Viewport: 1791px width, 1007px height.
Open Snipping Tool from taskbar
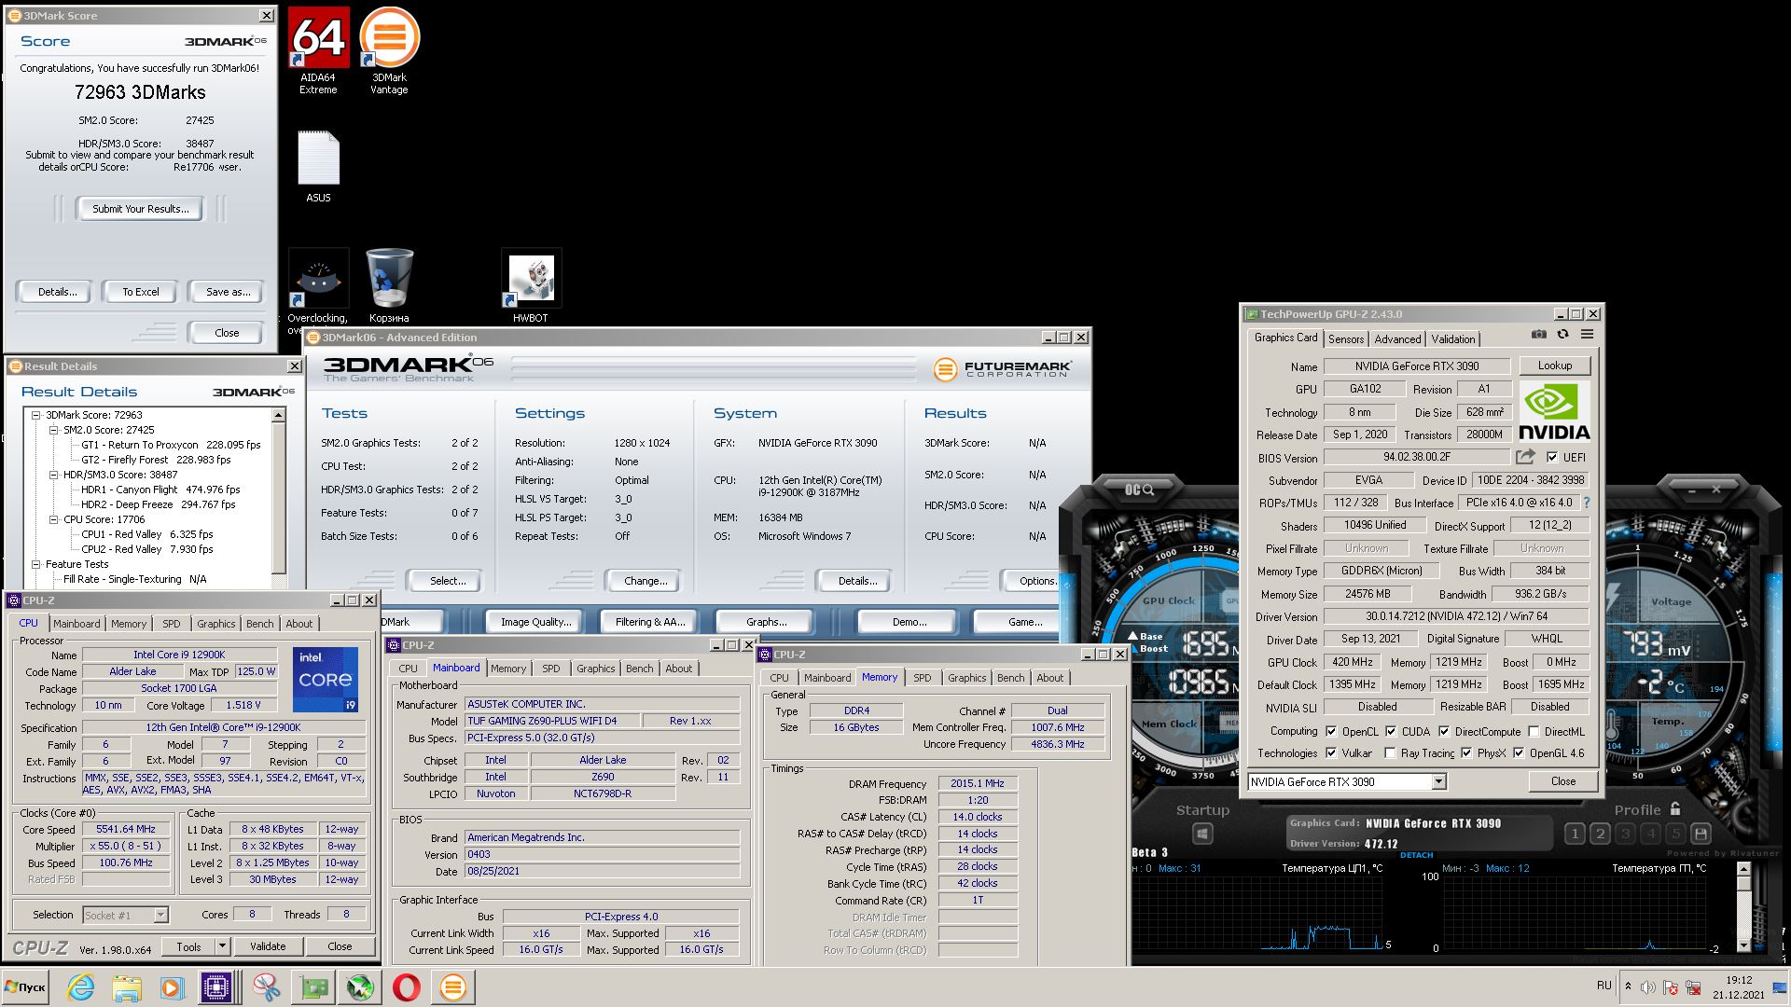267,987
